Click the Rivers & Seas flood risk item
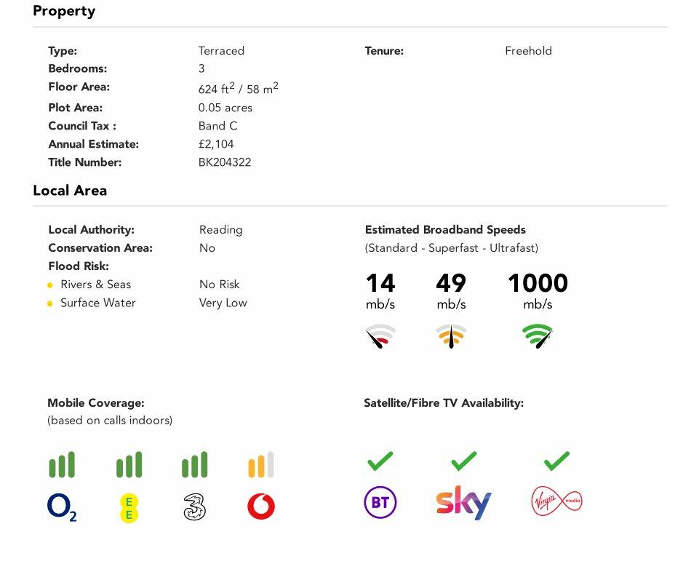 pyautogui.click(x=95, y=285)
